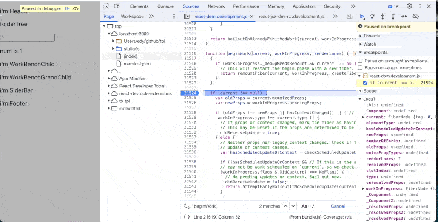Step out of current function

coord(393,17)
